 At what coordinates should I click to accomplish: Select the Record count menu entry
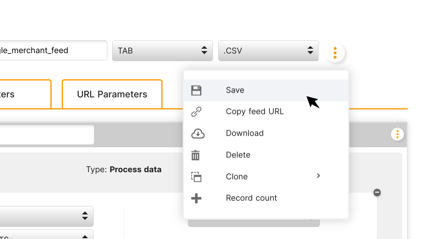266,198
